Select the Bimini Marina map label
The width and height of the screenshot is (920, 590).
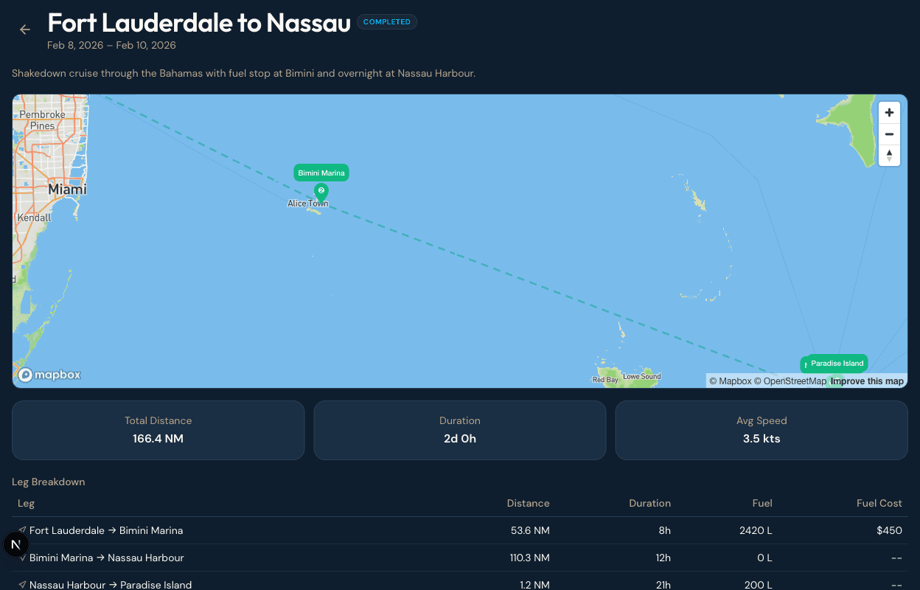(x=321, y=173)
